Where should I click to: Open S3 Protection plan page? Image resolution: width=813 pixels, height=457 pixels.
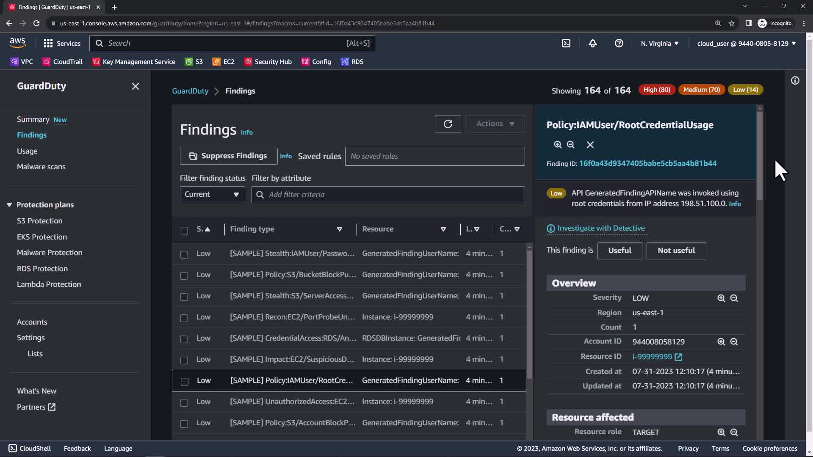(39, 221)
